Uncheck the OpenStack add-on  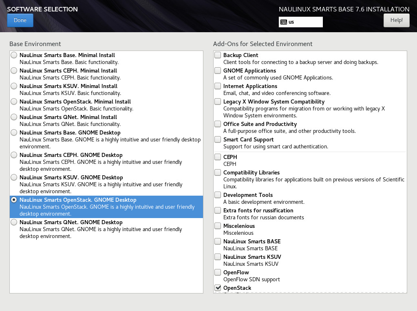[218, 288]
